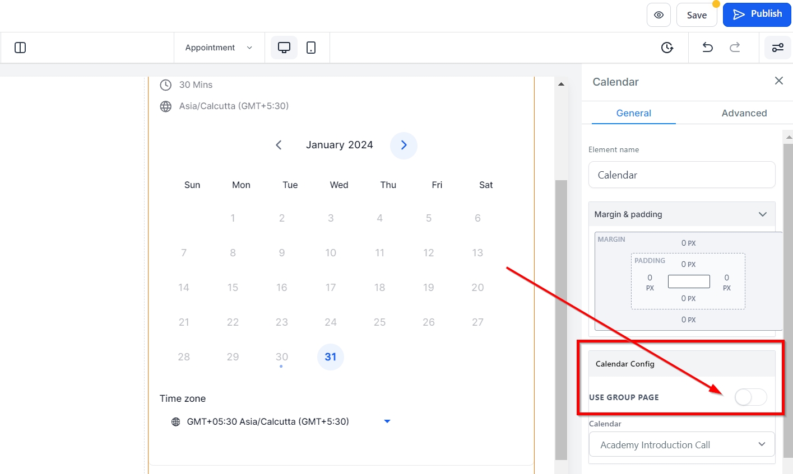Go to previous month in calendar

tap(279, 146)
